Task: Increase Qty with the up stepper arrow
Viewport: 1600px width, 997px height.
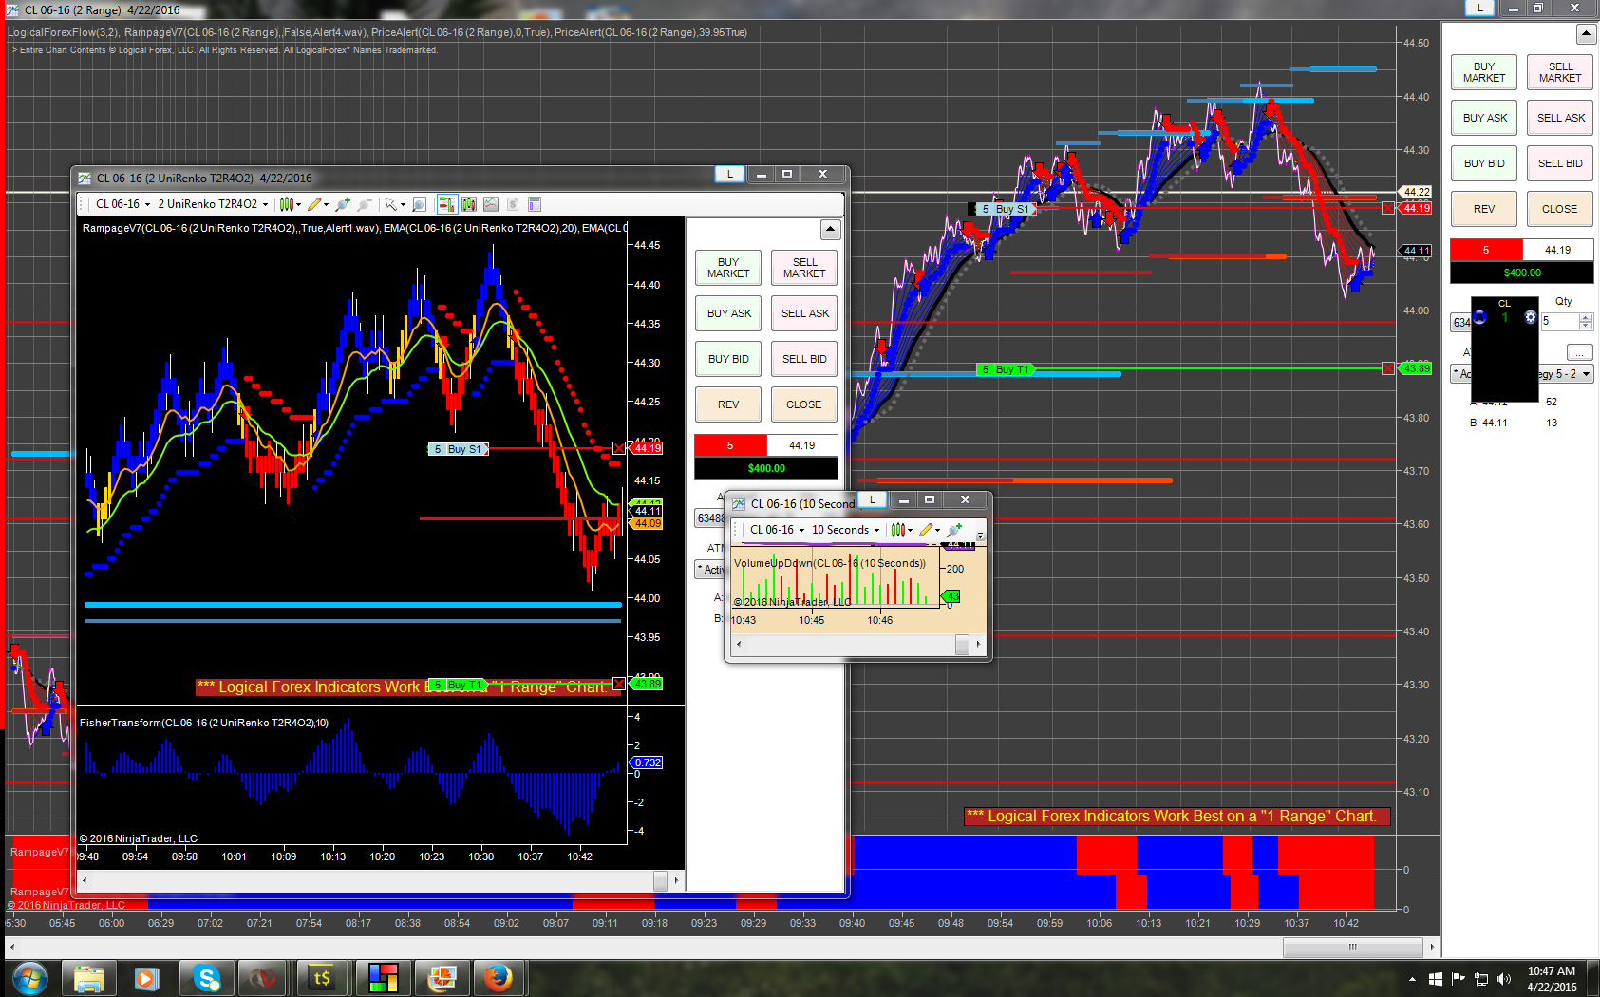Action: click(x=1586, y=317)
